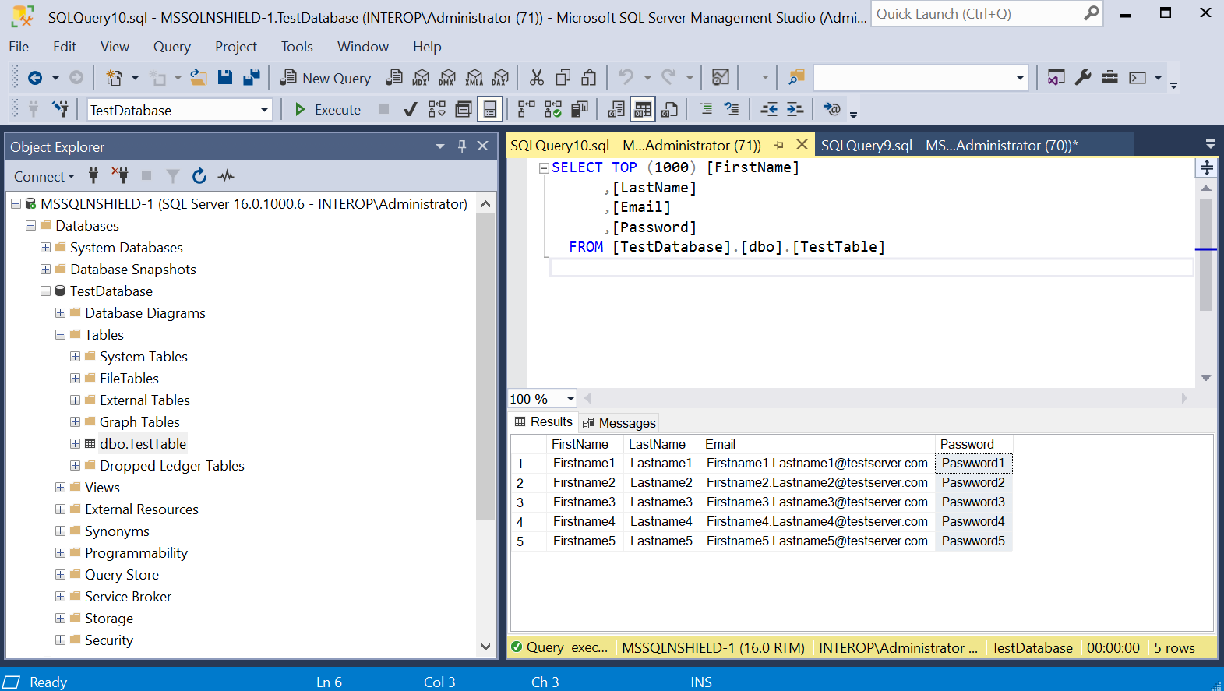Viewport: 1224px width, 691px height.
Task: Open the Connect dropdown in Object Explorer
Action: click(x=44, y=177)
